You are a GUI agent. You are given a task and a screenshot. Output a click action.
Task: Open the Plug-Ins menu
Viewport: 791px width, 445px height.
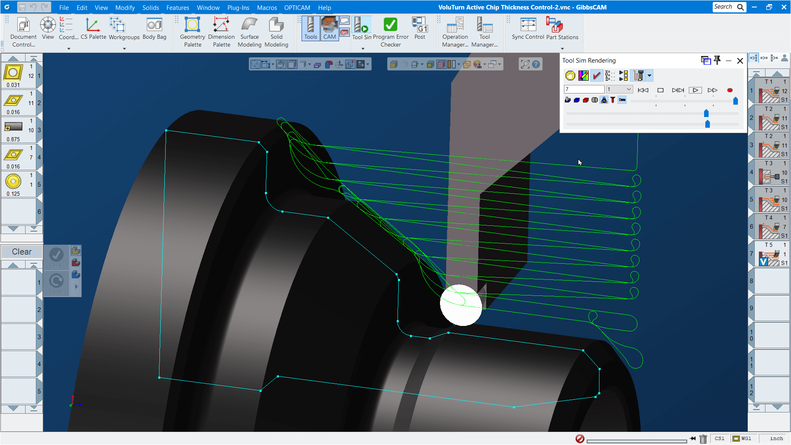[x=238, y=7]
